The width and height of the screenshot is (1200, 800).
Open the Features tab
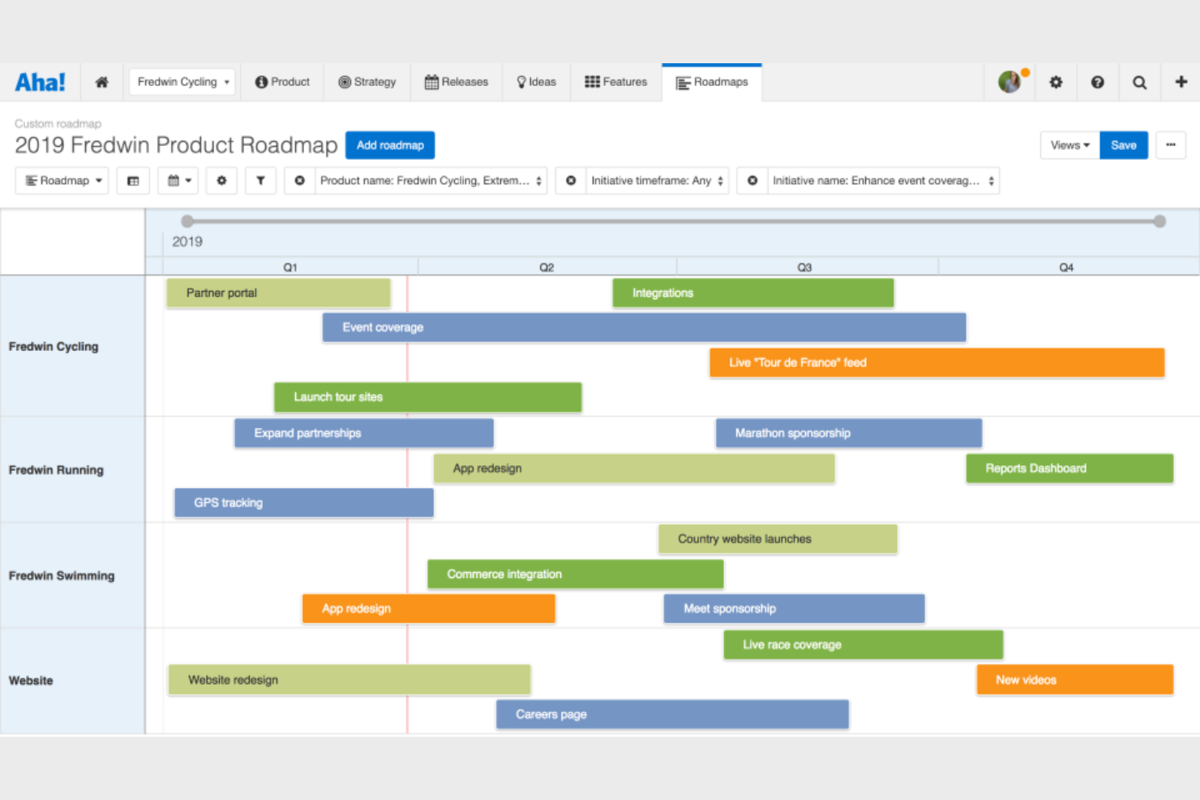(x=616, y=82)
